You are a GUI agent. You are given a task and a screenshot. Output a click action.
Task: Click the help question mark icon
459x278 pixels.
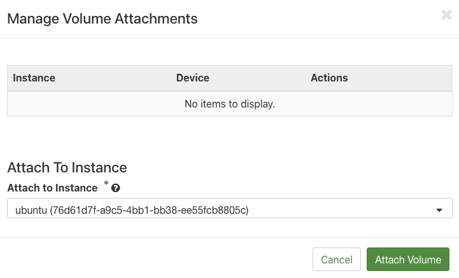click(x=115, y=188)
